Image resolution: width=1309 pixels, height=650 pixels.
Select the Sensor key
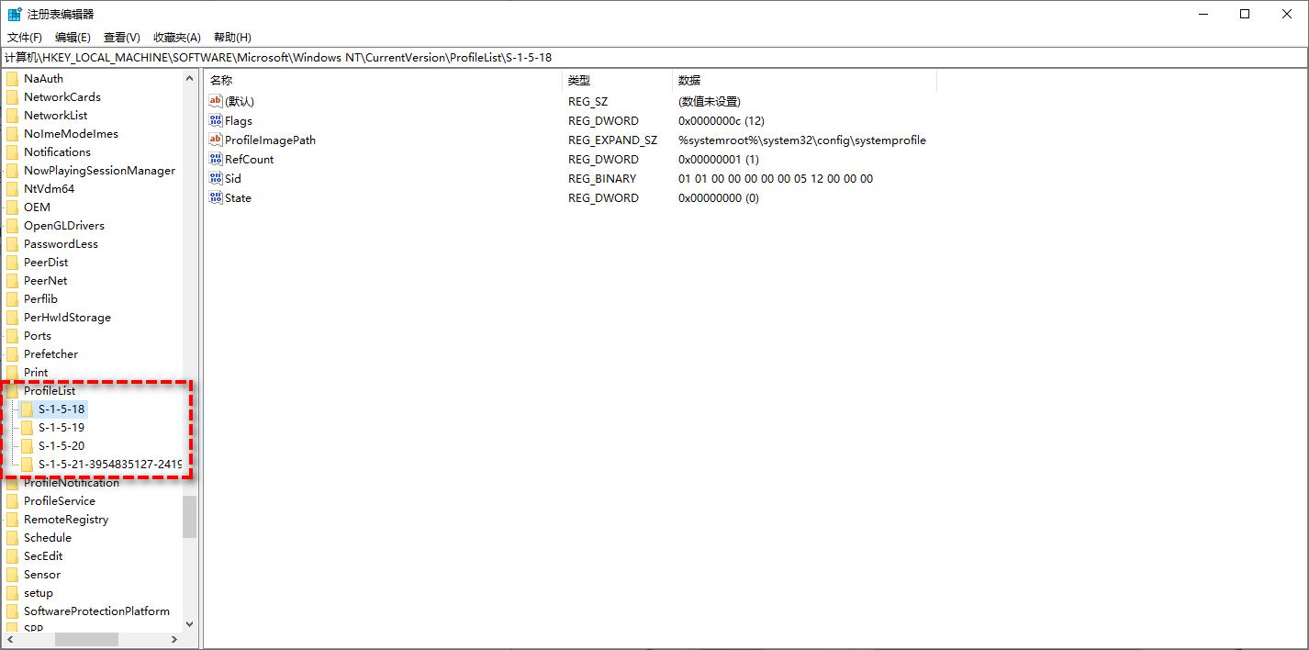coord(42,575)
